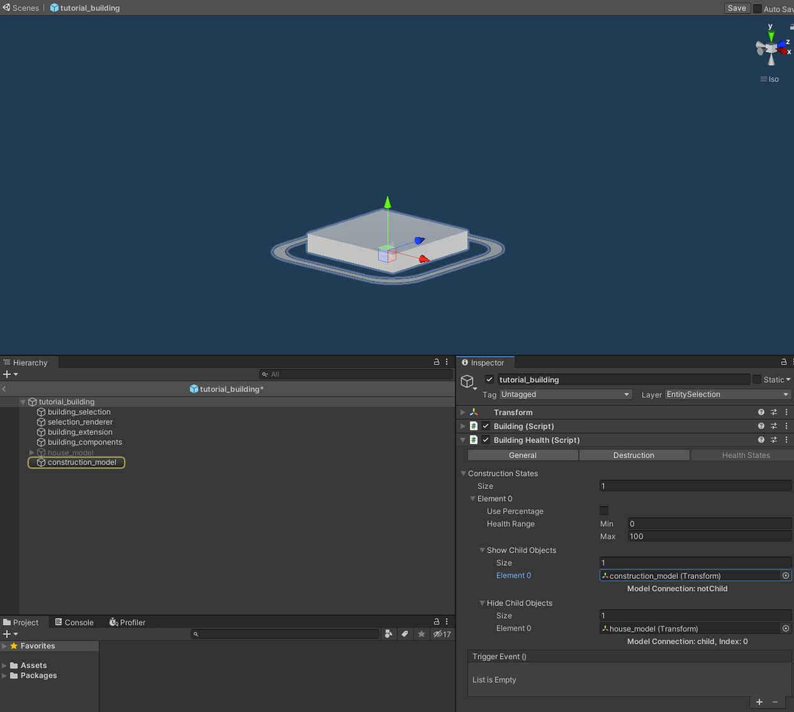
Task: Expand the house_model hierarchy item
Action: (x=32, y=453)
